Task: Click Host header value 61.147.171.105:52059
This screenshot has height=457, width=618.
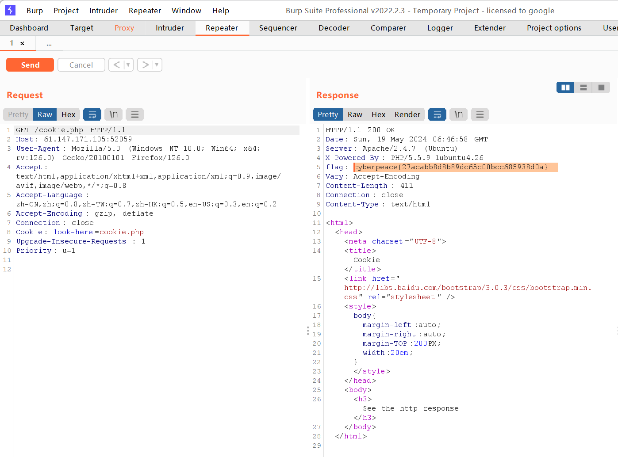Action: point(88,139)
